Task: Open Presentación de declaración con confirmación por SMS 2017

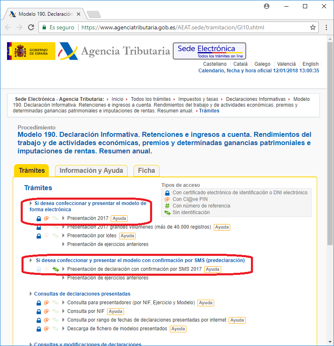Action: point(134,269)
